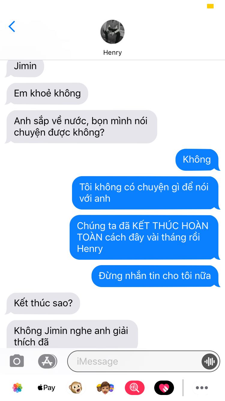Tap the "Anh sắp về nước" message bubble
Viewport: 225px width, 401px height.
81,127
